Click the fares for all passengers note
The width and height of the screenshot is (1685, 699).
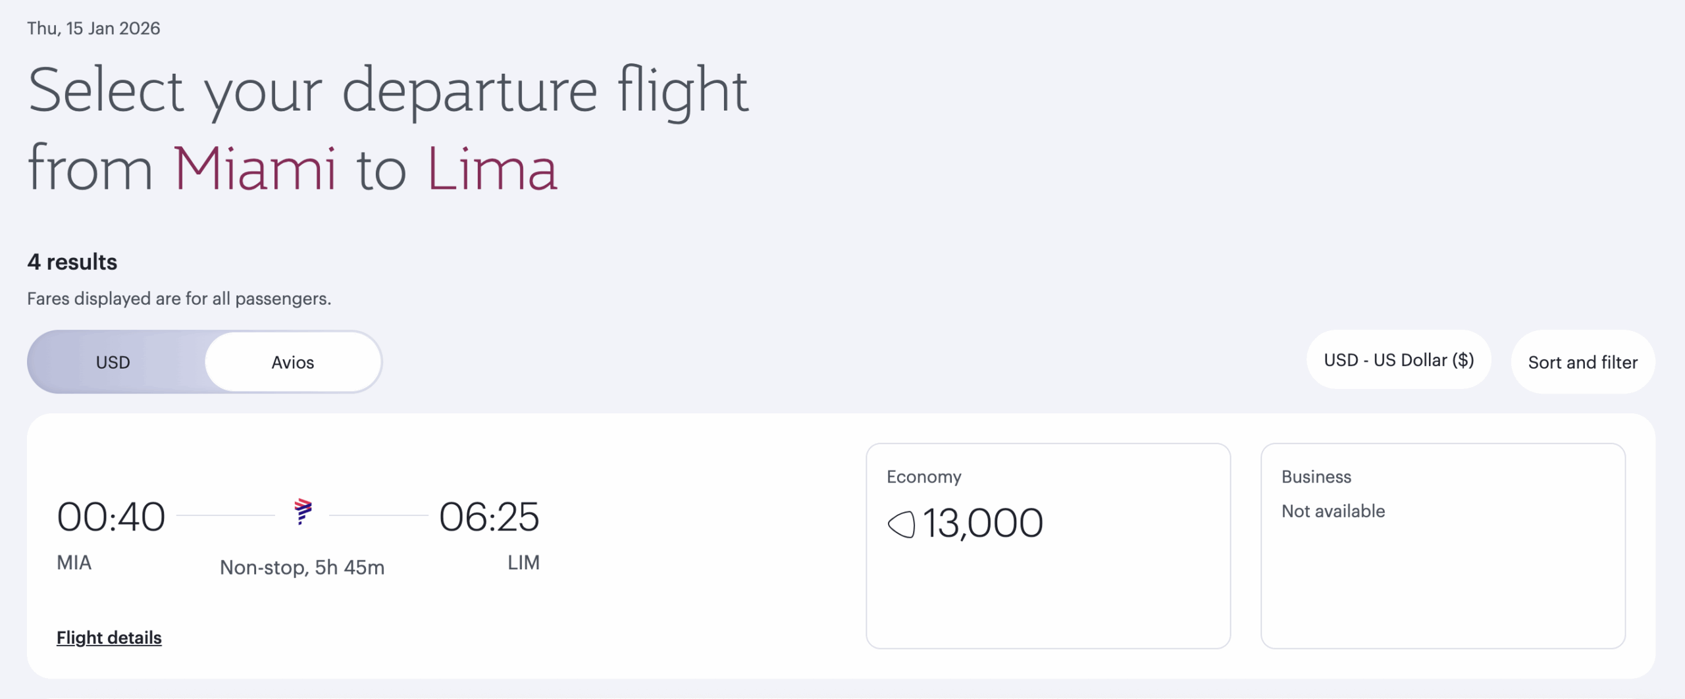click(179, 299)
